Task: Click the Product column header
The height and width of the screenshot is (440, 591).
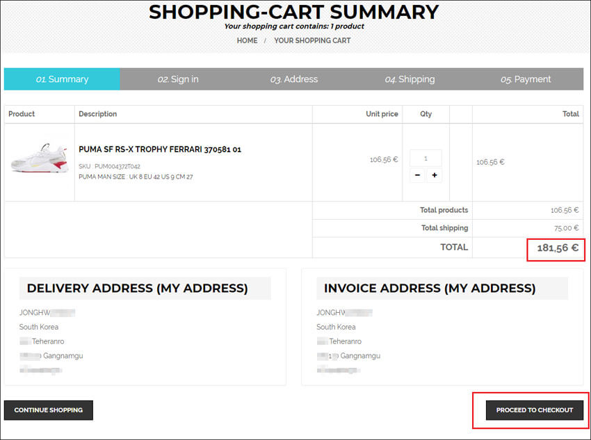Action: 22,114
